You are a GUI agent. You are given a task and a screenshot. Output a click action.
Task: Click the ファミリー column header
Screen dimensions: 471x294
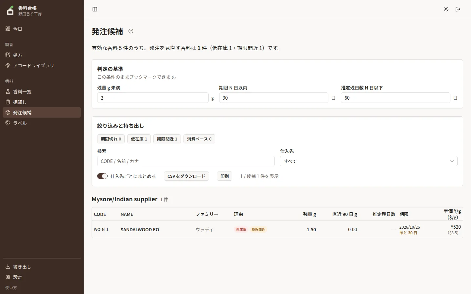[x=207, y=214]
